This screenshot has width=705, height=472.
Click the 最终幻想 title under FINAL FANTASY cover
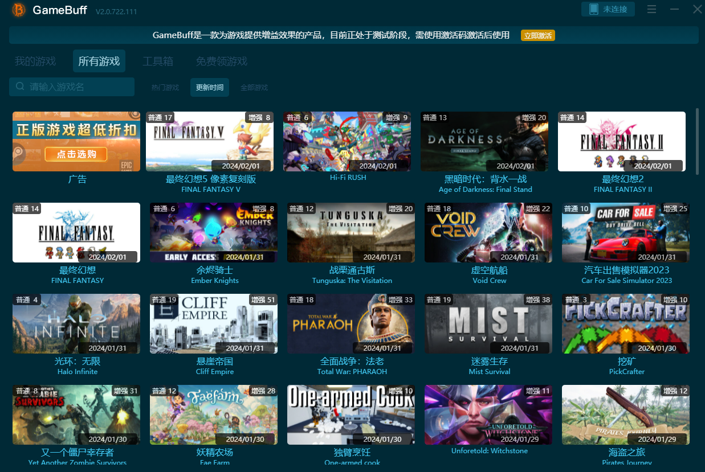78,270
